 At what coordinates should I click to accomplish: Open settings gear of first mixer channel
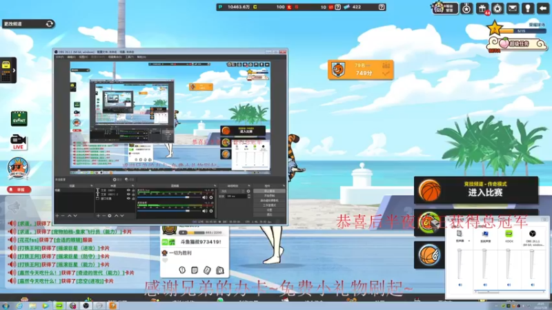coord(211,198)
